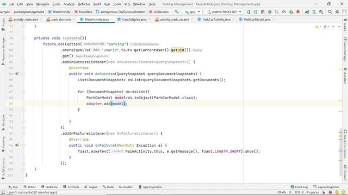348x195 pixels.
Task: Open the Refactor menu
Action: tap(84, 4)
